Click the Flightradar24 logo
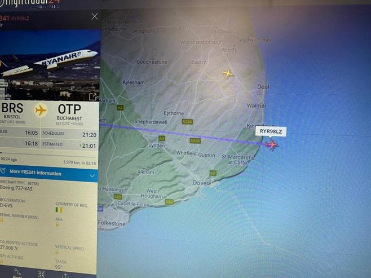This screenshot has height=278, width=371. click(30, 3)
